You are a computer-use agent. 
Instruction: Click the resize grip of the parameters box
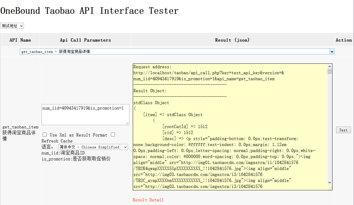tap(127, 123)
